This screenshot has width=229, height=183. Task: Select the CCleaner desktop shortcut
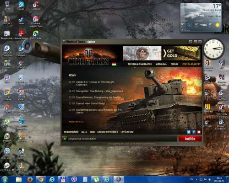[36, 5]
